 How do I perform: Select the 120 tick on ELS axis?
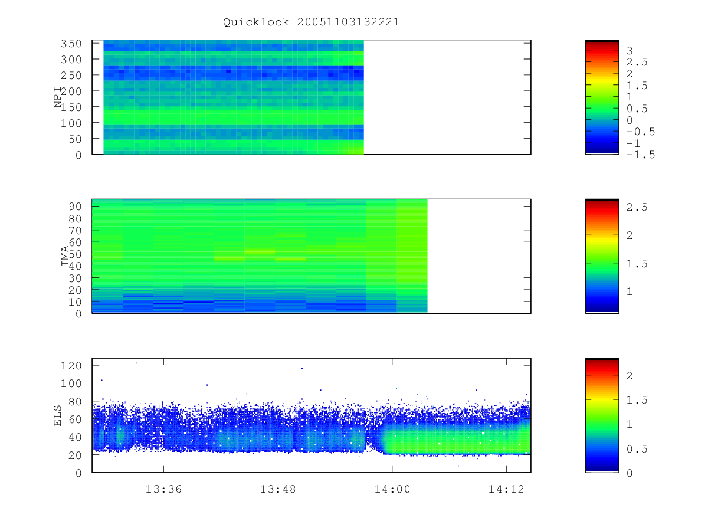pyautogui.click(x=73, y=366)
